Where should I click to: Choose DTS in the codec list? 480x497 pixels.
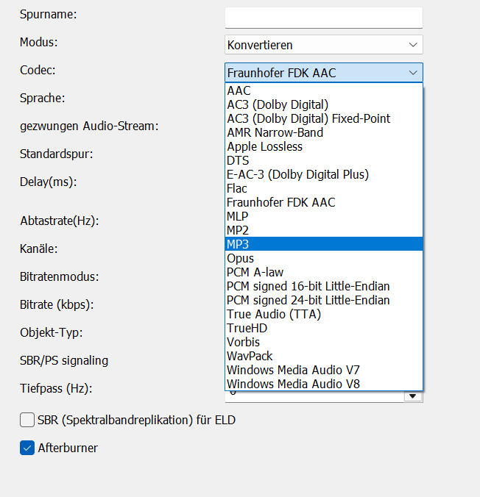(x=323, y=160)
